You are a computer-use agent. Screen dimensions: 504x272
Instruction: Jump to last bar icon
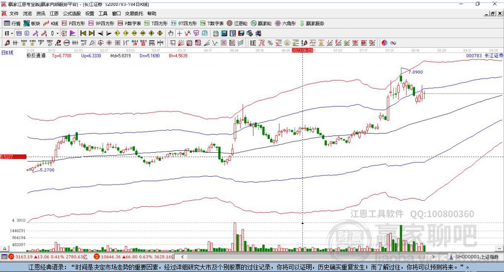(x=92, y=33)
